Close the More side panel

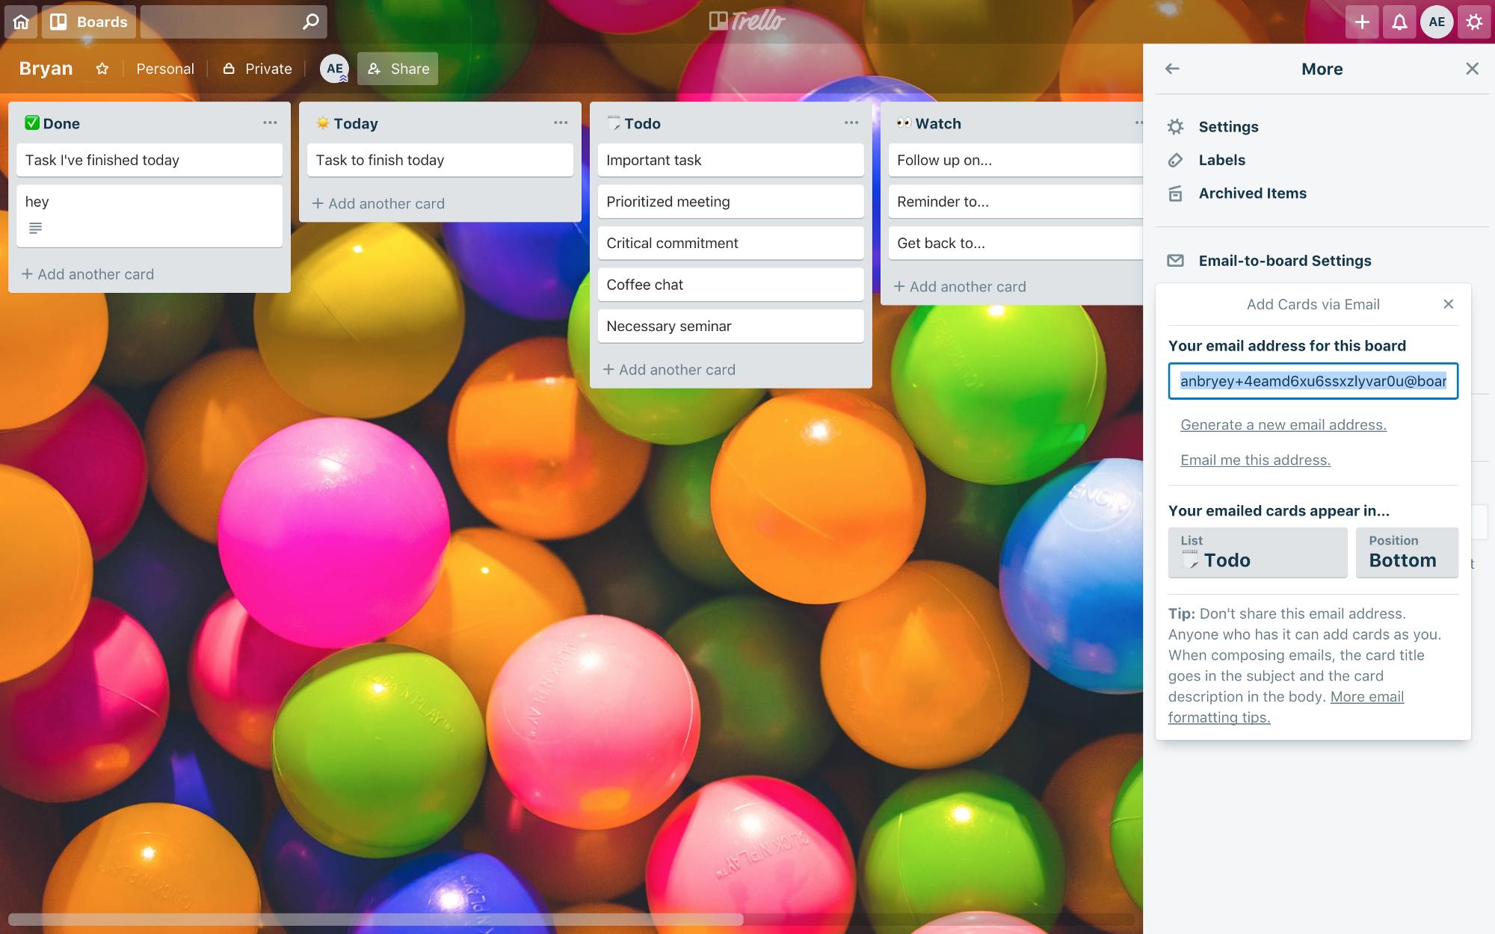[1472, 69]
